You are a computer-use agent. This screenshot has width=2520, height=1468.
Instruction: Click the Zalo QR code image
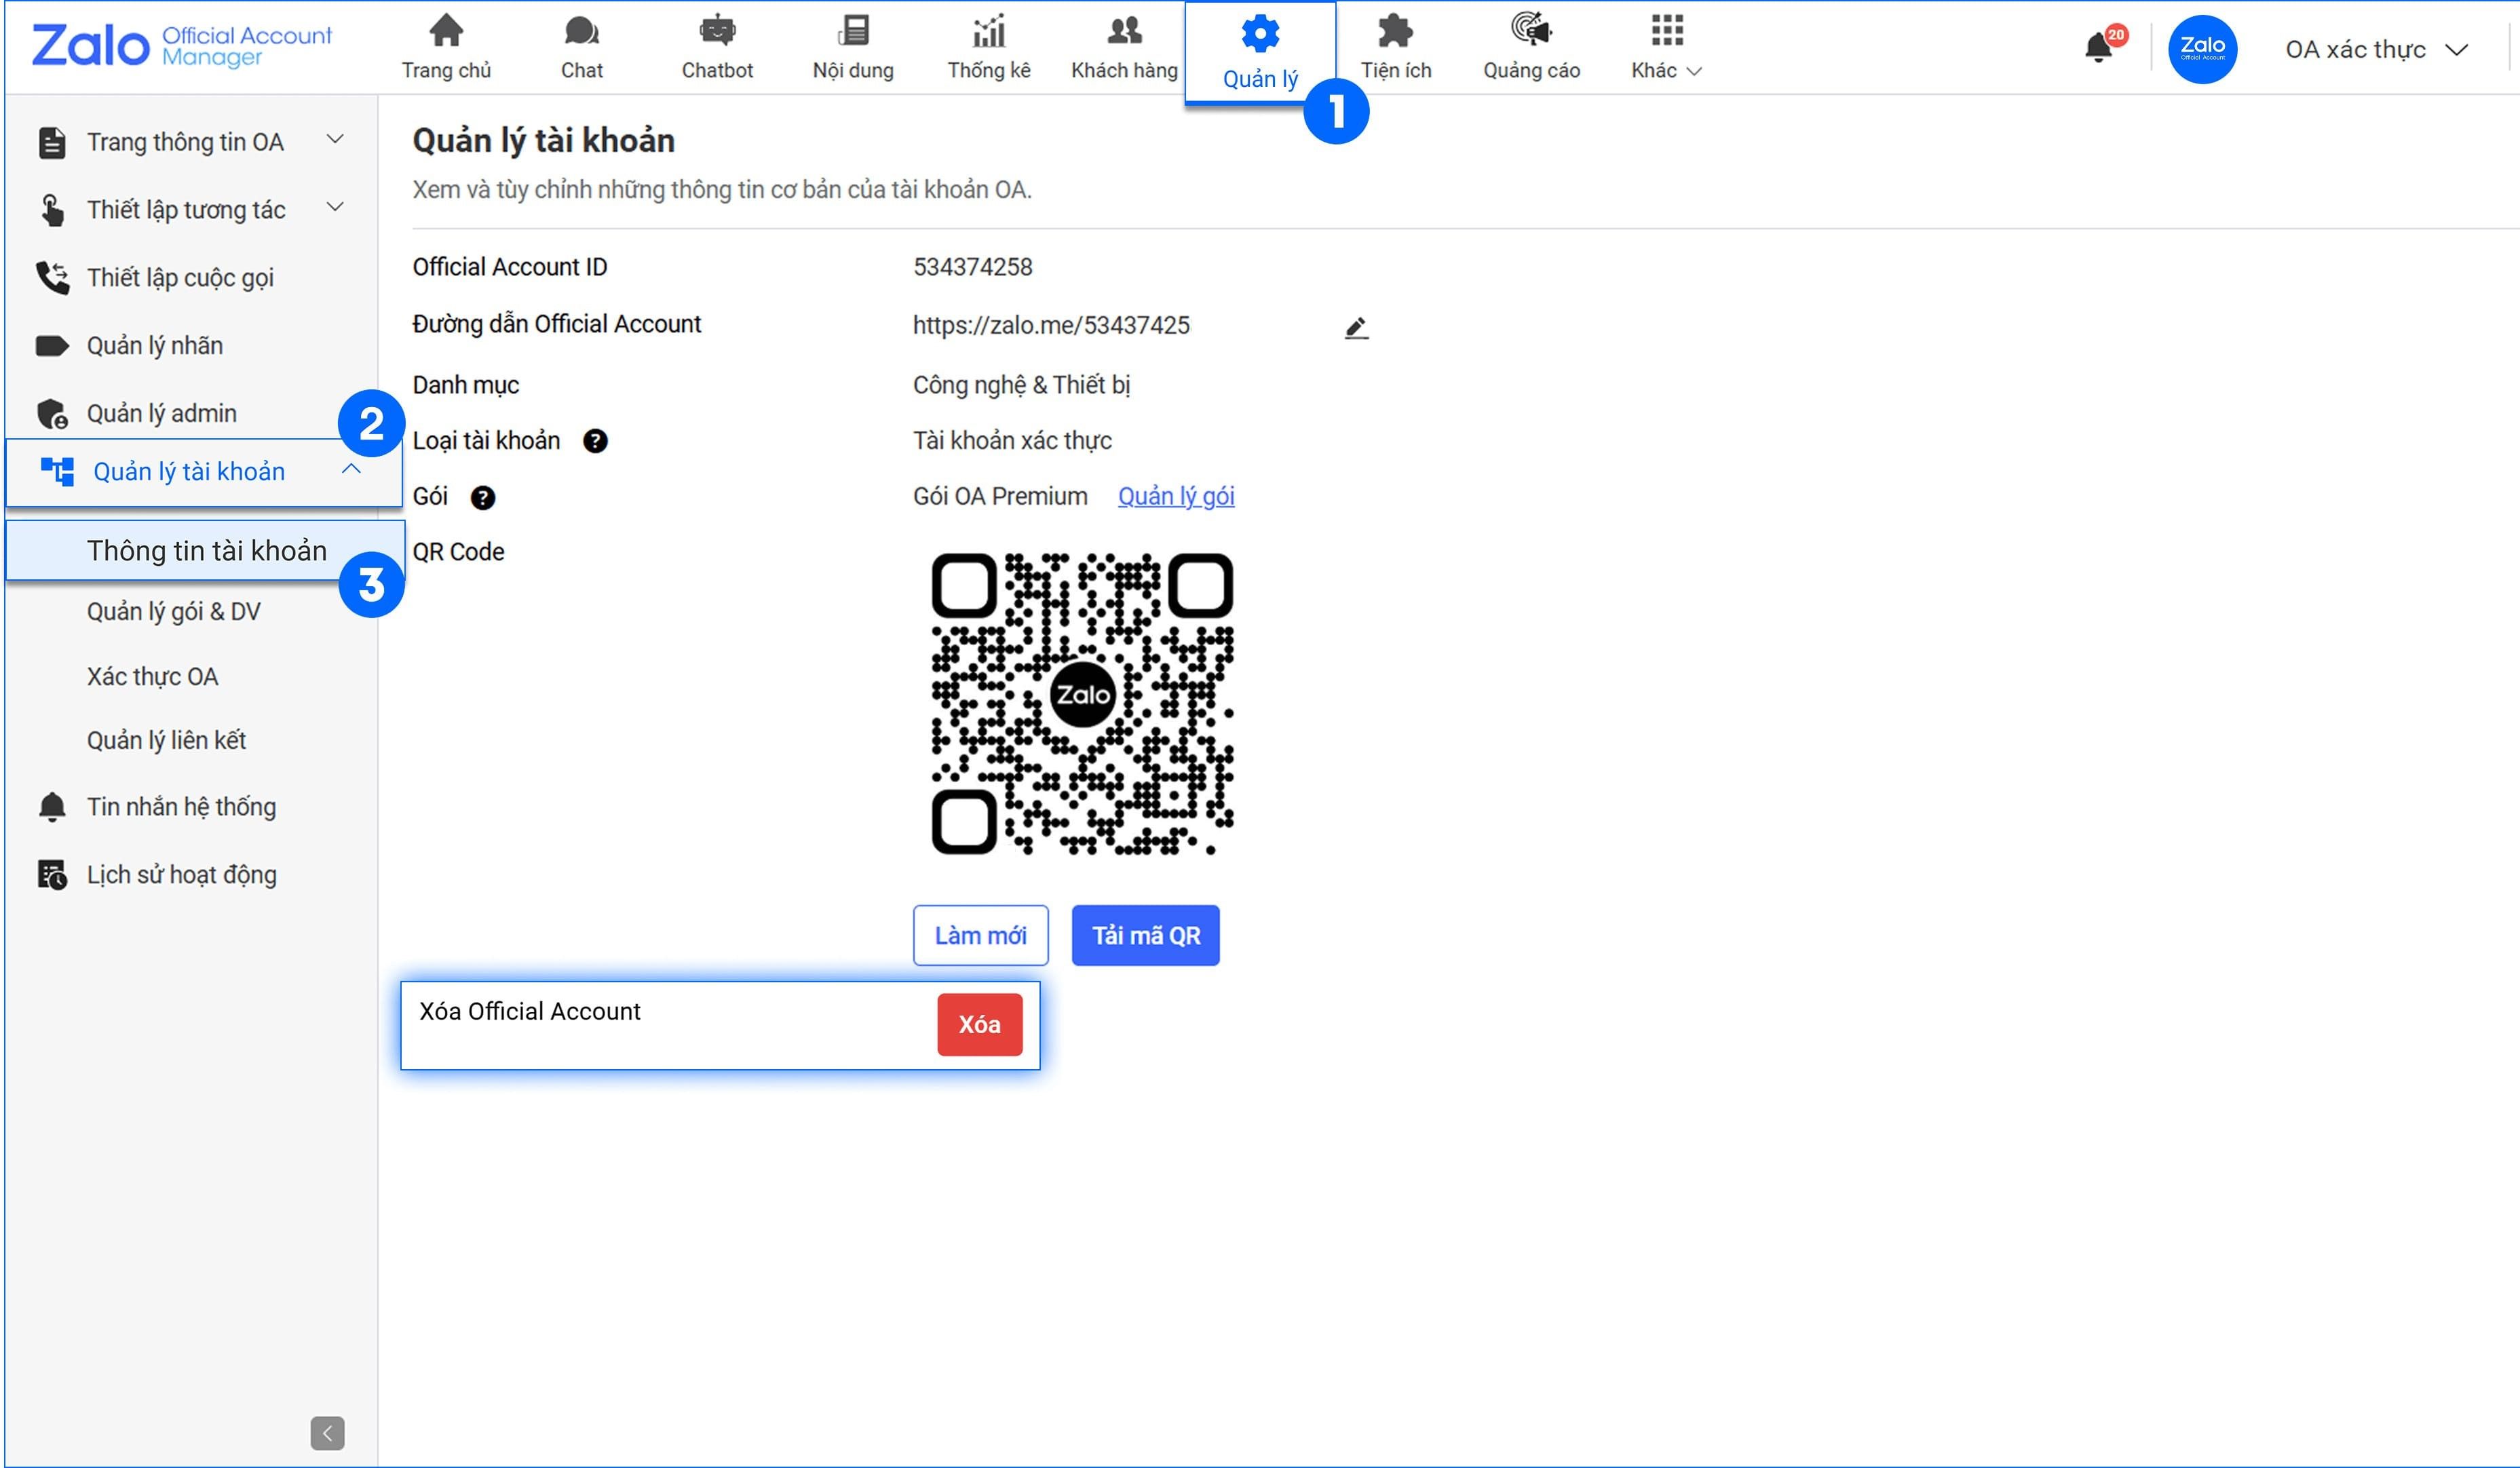pyautogui.click(x=1082, y=703)
